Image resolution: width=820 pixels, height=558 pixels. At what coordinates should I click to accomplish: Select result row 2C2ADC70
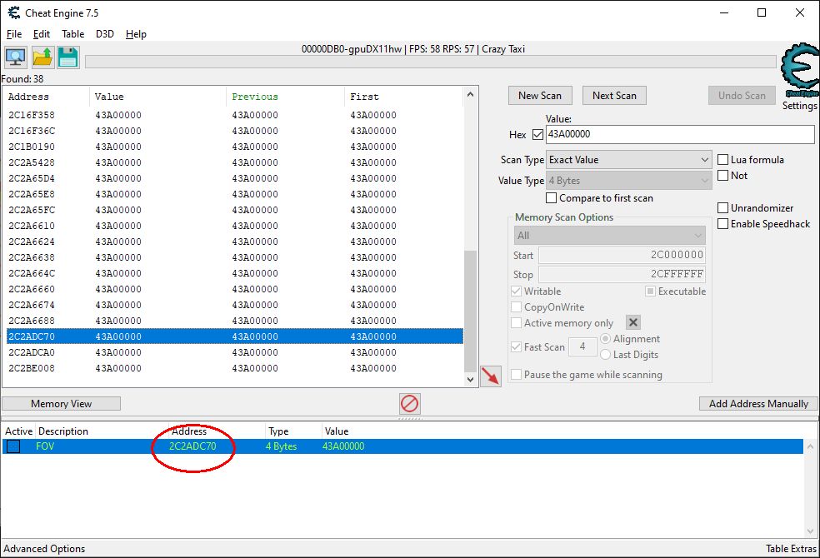point(235,336)
